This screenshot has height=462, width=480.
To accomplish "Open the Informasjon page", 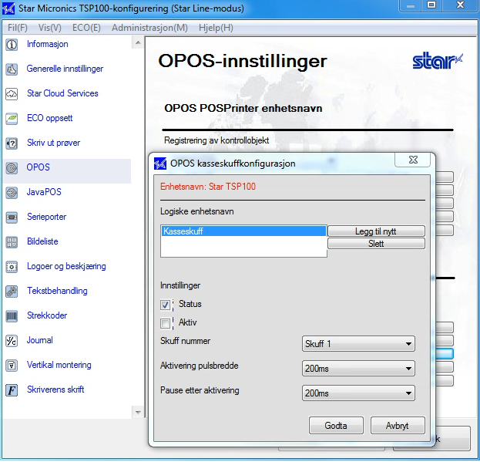I will coord(48,44).
